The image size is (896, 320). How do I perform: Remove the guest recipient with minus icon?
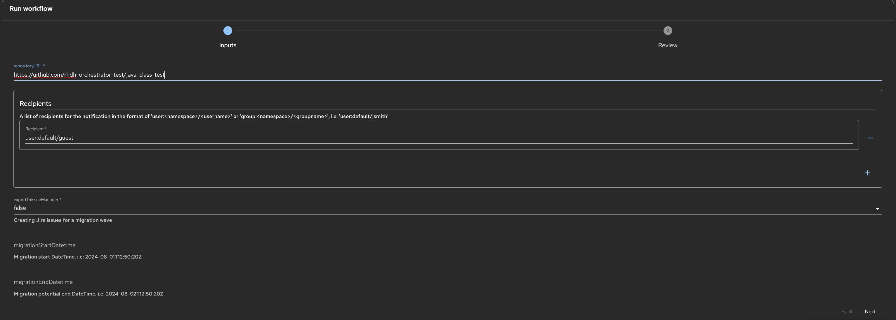[x=870, y=138]
